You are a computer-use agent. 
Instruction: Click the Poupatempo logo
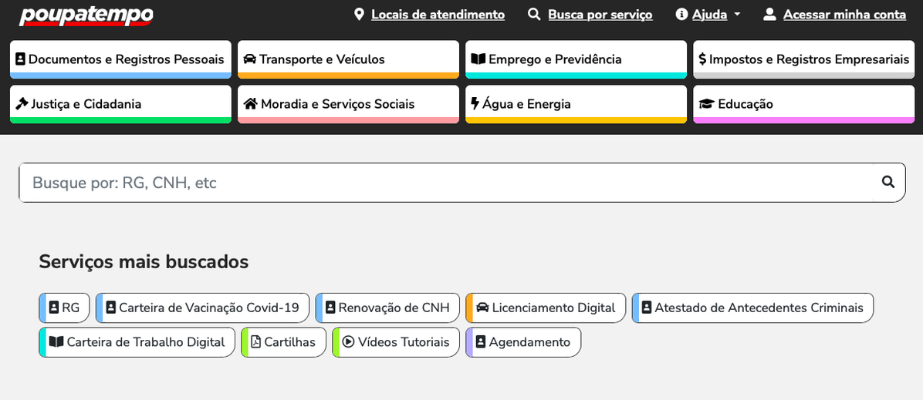point(86,15)
